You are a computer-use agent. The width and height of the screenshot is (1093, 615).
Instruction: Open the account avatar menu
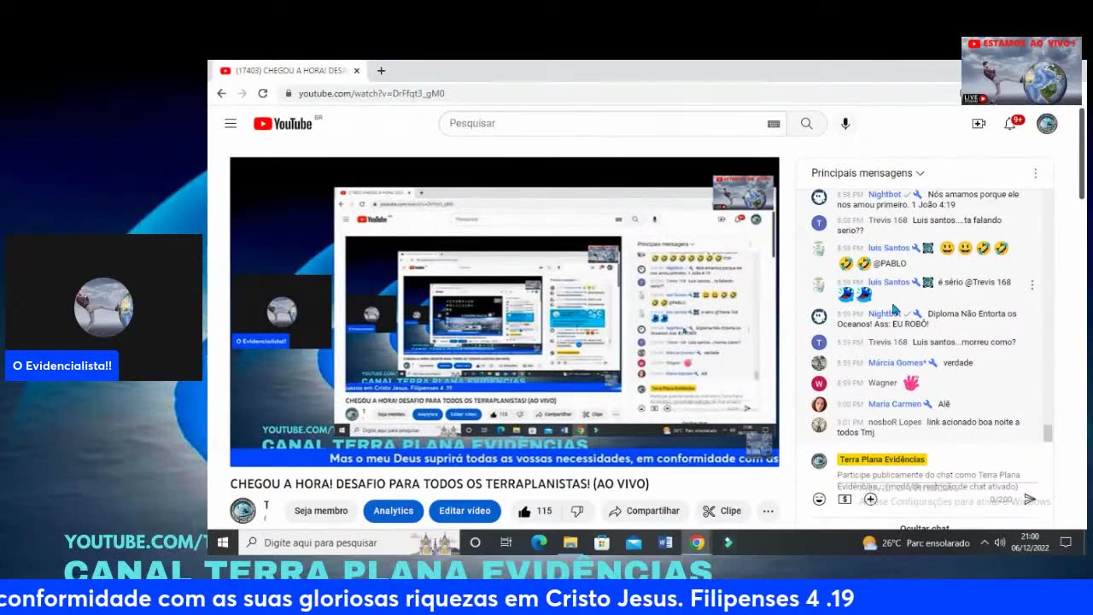pos(1047,123)
